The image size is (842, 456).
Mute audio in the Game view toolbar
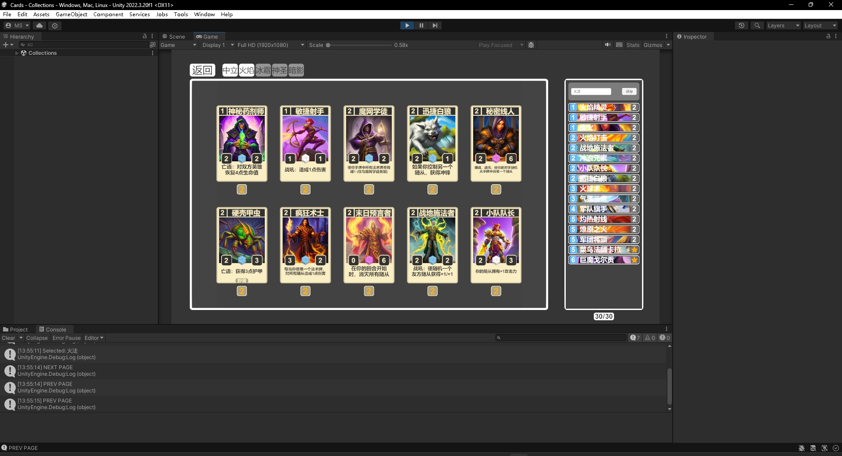607,45
